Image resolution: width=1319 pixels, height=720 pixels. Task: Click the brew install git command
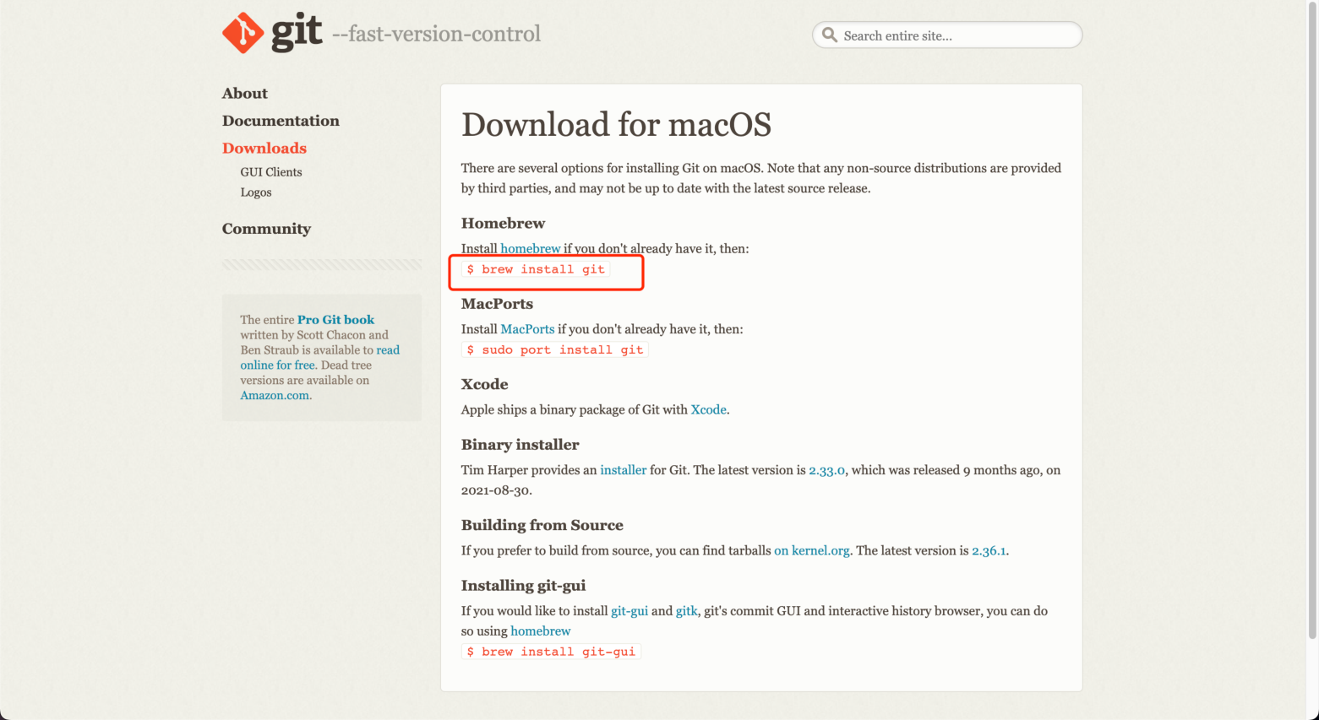pyautogui.click(x=536, y=269)
